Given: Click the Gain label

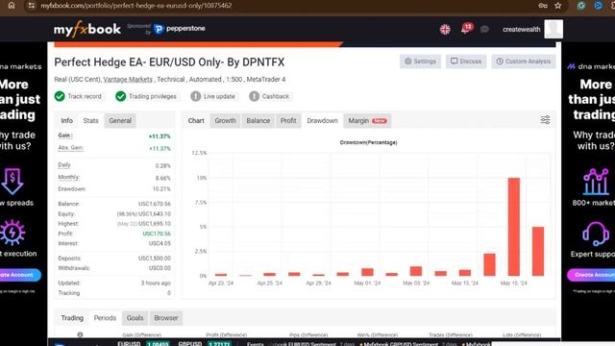Looking at the screenshot, I should [65, 136].
